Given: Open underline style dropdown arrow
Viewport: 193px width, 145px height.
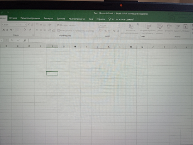Looking at the screenshot, I should pos(14,30).
